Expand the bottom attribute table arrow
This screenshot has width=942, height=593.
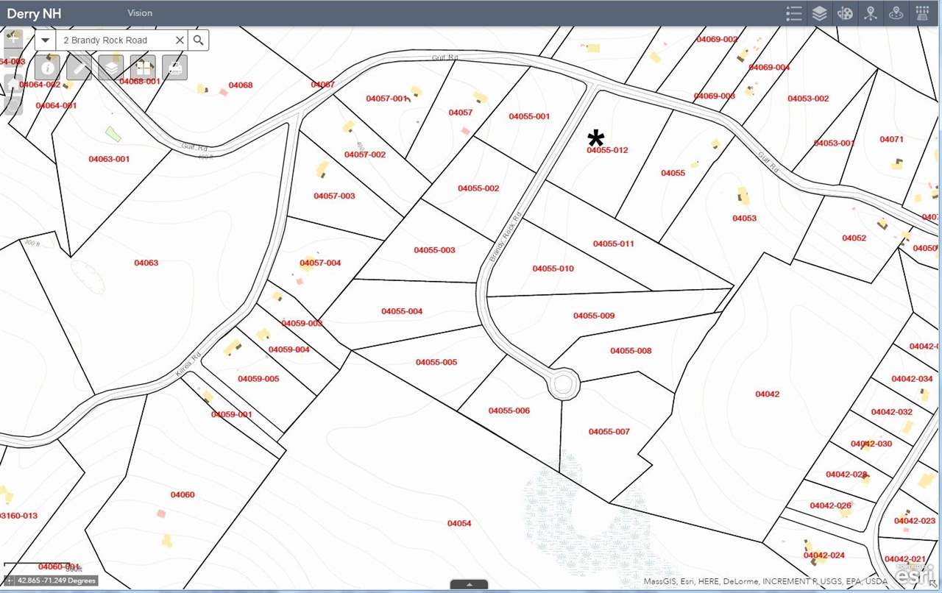coord(469,586)
